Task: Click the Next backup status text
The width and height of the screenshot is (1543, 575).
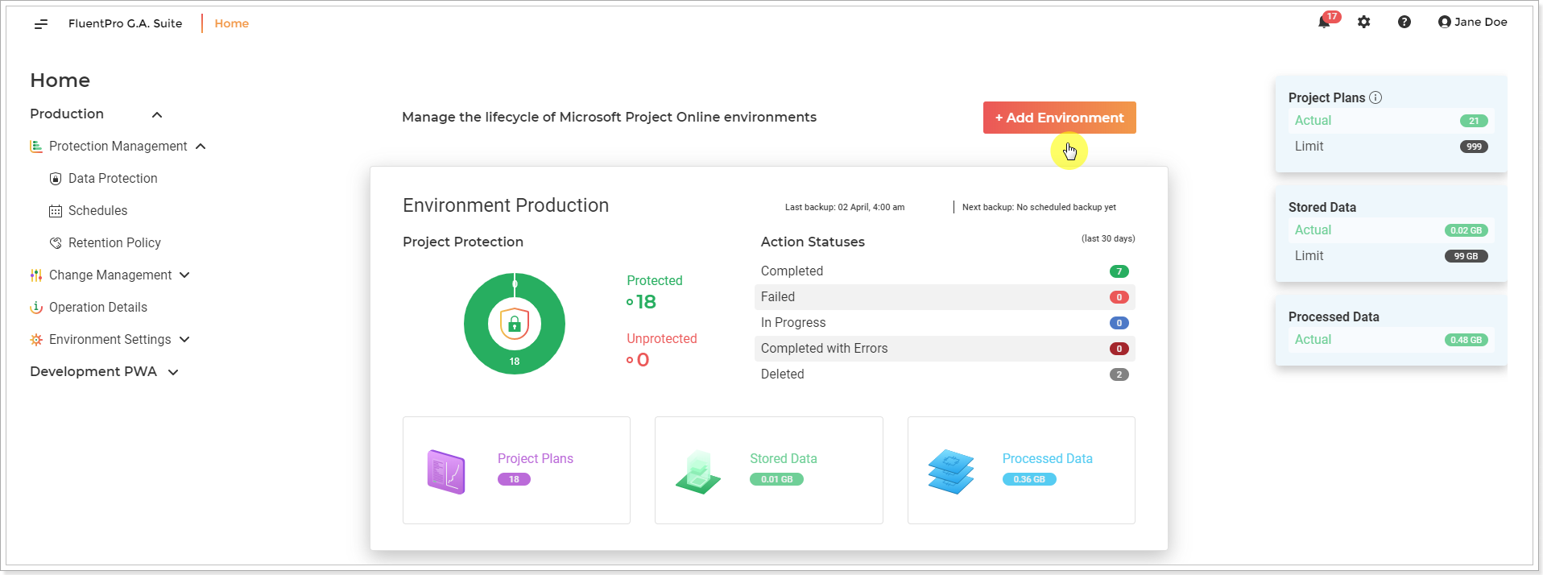Action: click(x=1039, y=207)
